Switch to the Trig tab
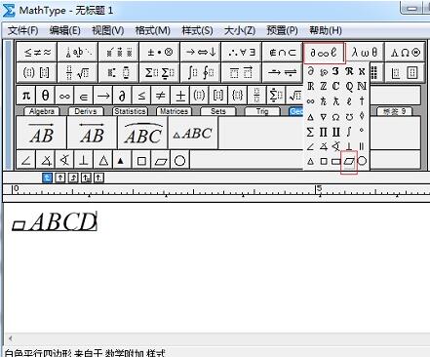Image resolution: width=430 pixels, height=357 pixels. pos(262,111)
